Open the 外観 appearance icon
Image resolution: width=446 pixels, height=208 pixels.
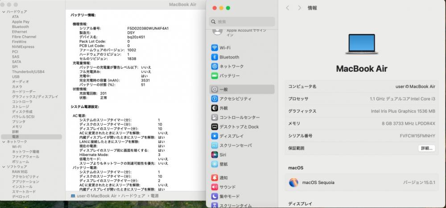point(215,108)
